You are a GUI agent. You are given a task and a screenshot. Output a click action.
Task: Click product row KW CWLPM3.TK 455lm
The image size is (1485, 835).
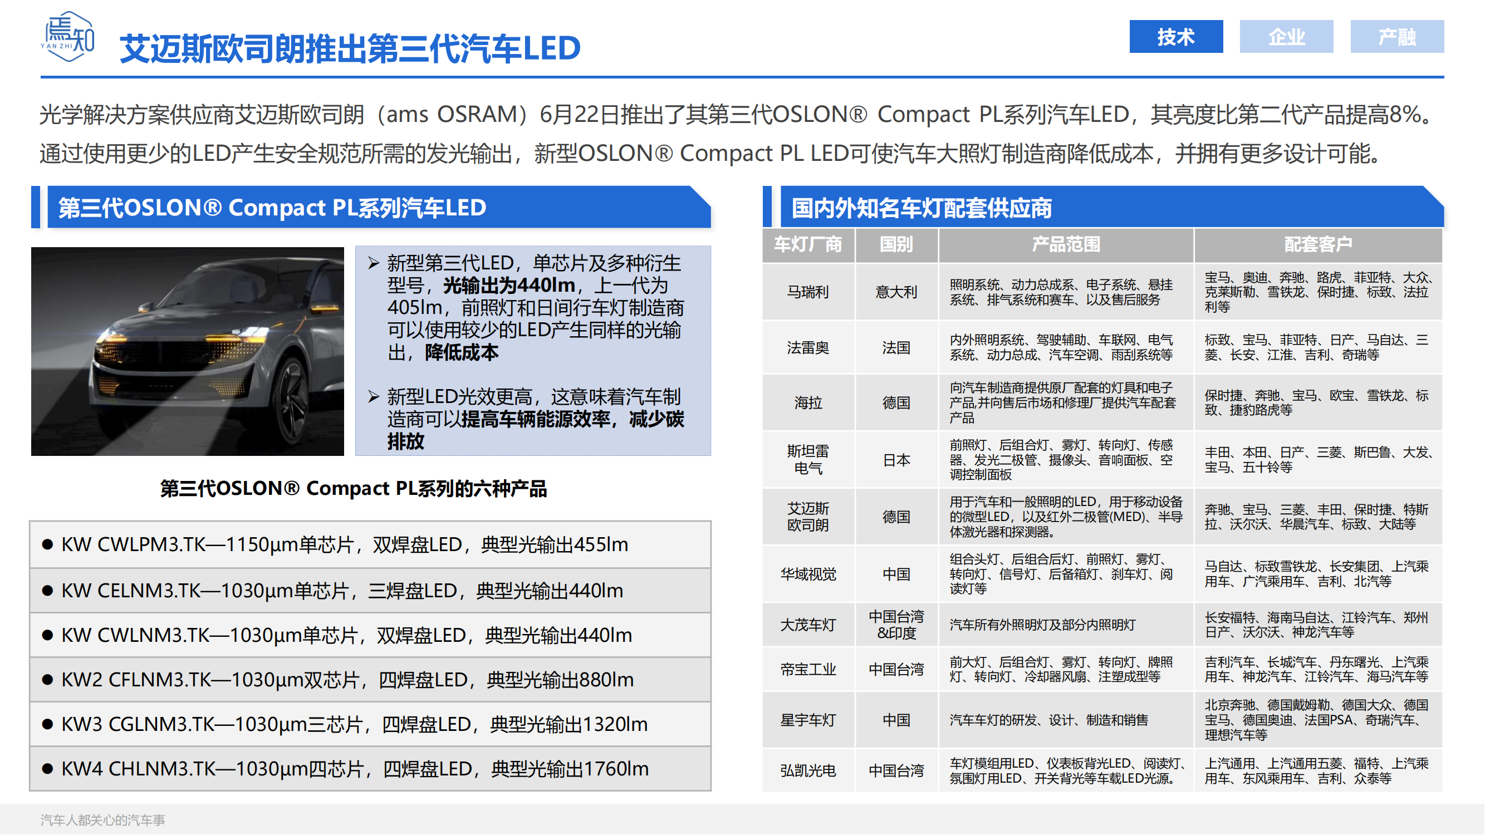pos(370,544)
